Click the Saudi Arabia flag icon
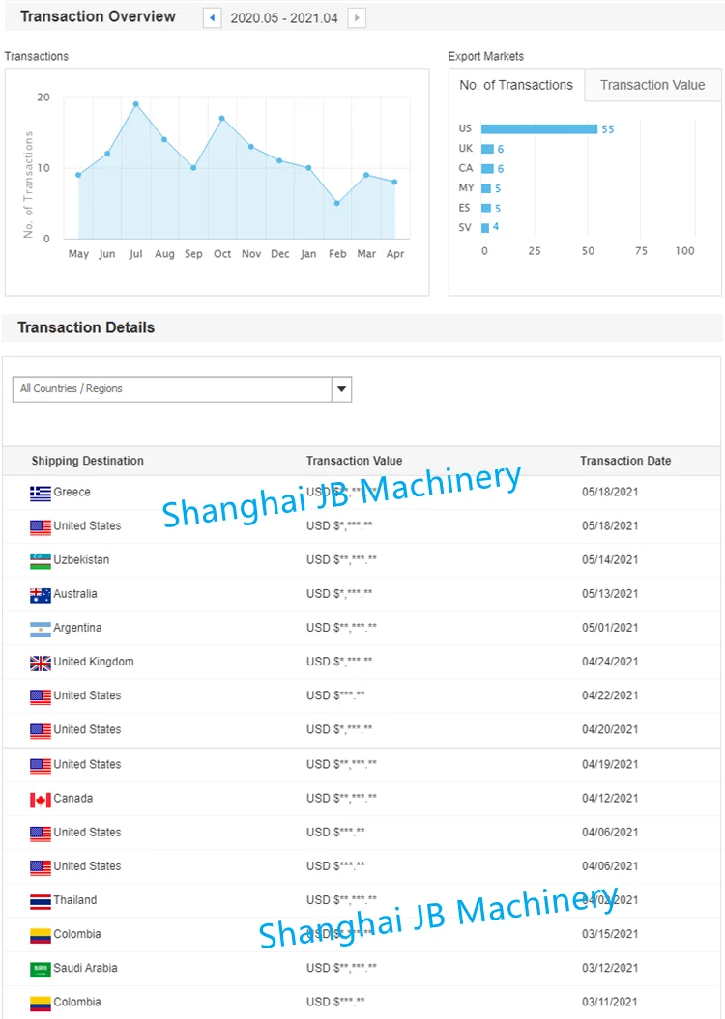Image resolution: width=725 pixels, height=1019 pixels. [x=41, y=969]
